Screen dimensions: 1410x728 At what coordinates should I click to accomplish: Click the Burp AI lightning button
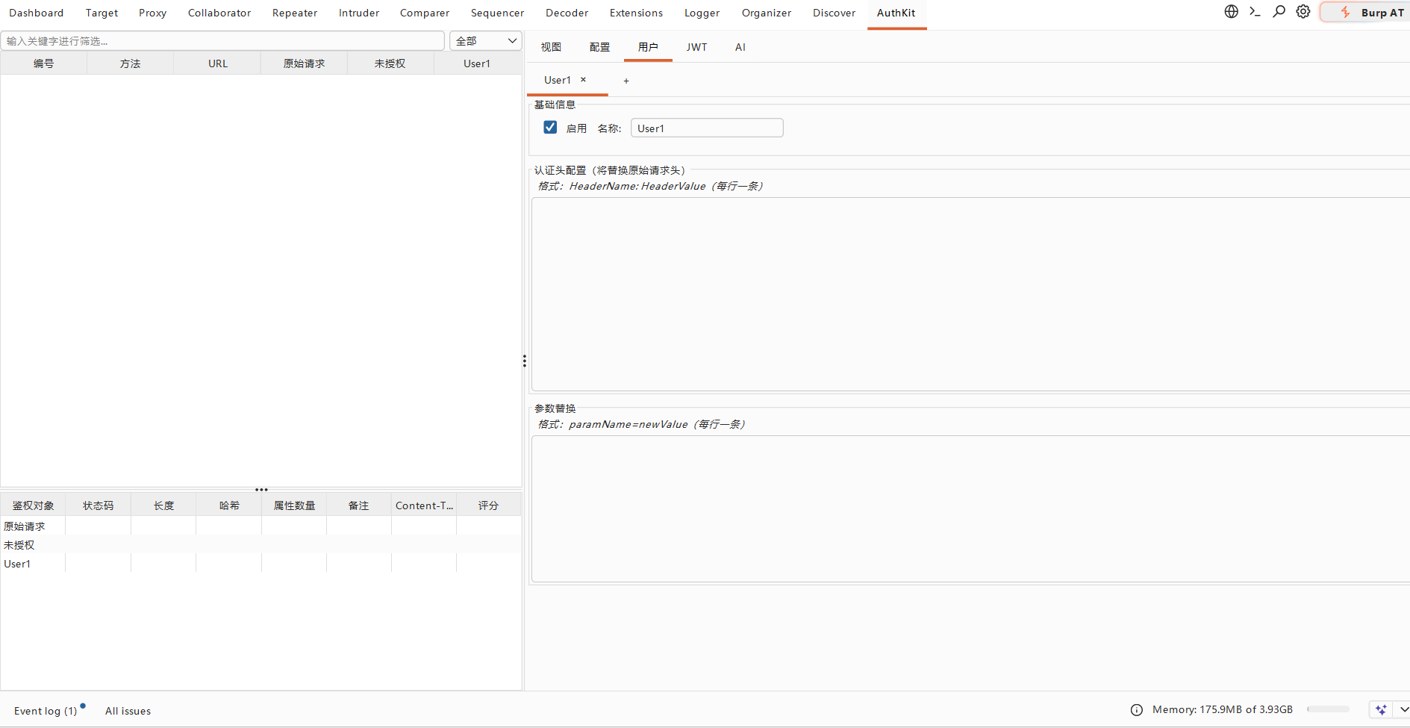point(1365,12)
